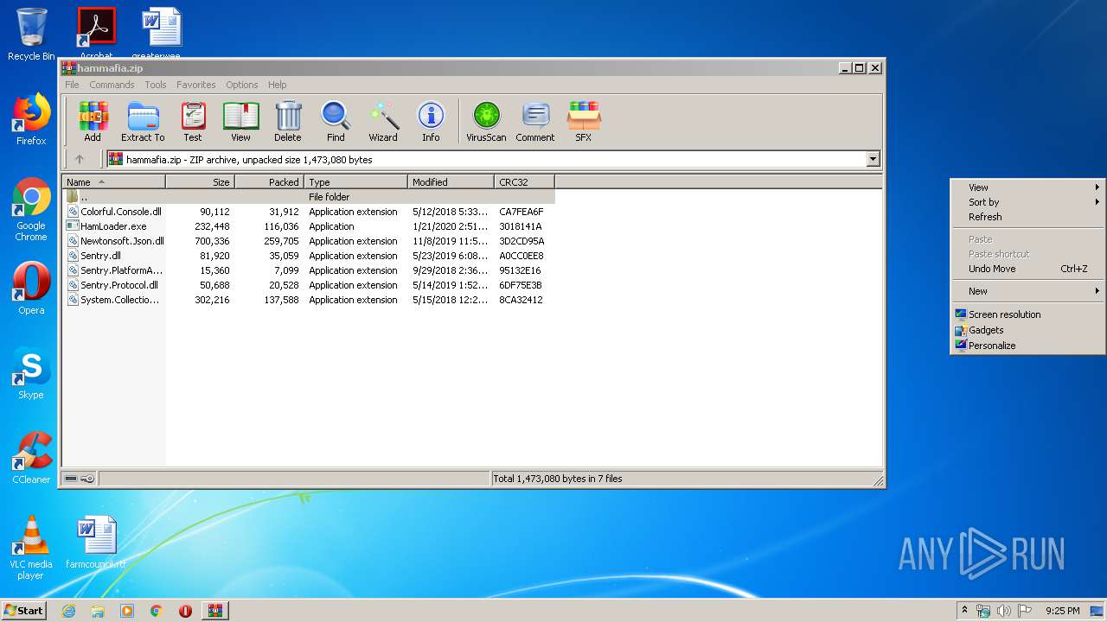Image resolution: width=1107 pixels, height=622 pixels.
Task: Expand the View submenu in context menu
Action: click(x=1027, y=187)
